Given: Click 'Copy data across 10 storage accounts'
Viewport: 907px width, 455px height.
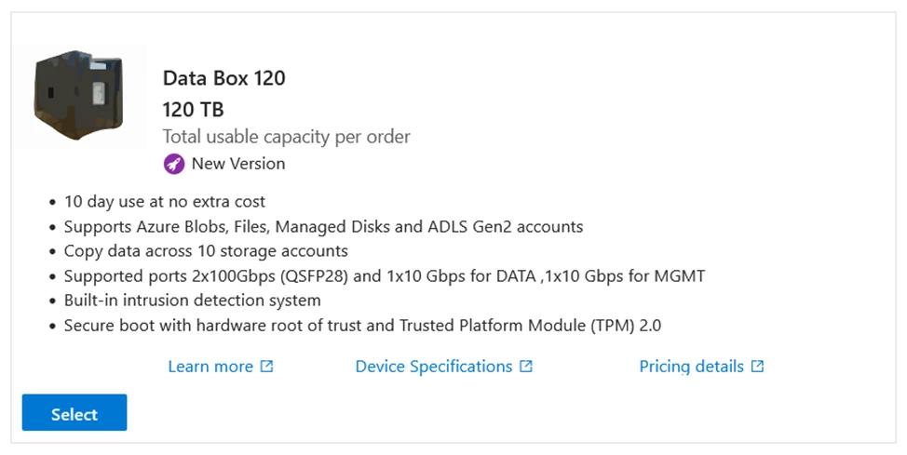Looking at the screenshot, I should [206, 251].
